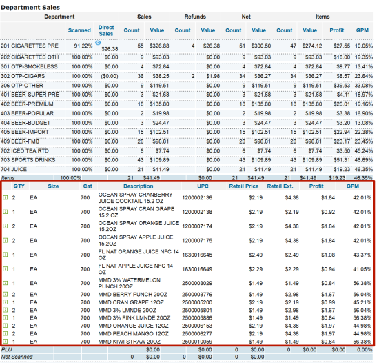The height and width of the screenshot is (363, 379).
Task: Sort by Scanned column header
Action: (x=79, y=30)
